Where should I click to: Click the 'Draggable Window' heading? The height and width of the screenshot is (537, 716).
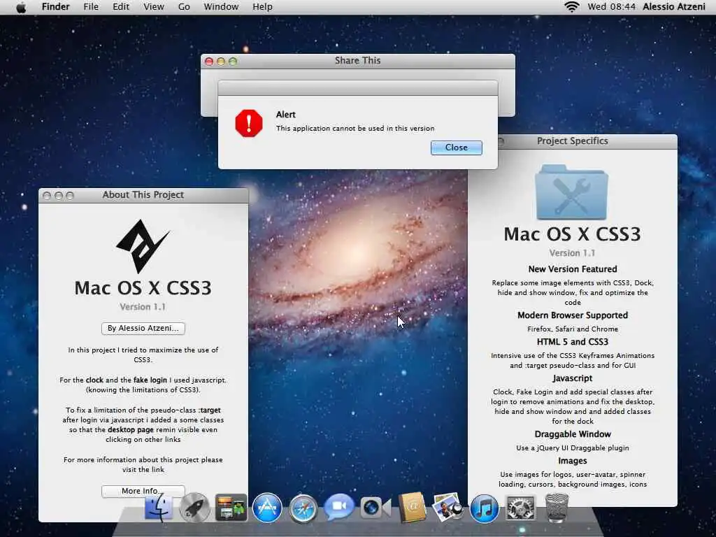tap(573, 434)
